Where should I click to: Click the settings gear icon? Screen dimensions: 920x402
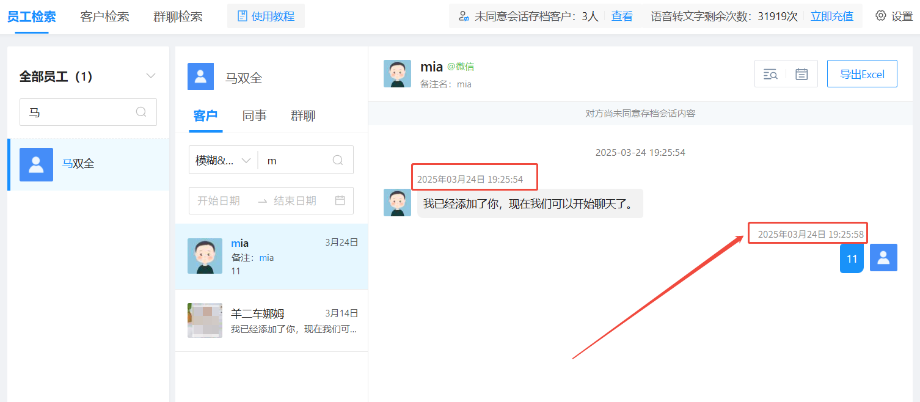[880, 16]
